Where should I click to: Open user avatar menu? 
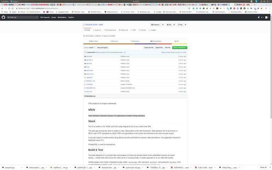267,17
